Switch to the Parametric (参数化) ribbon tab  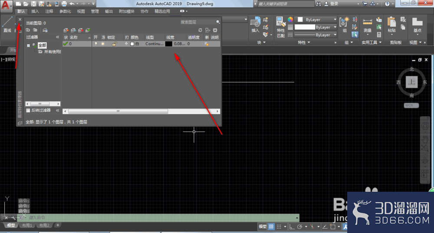click(66, 11)
